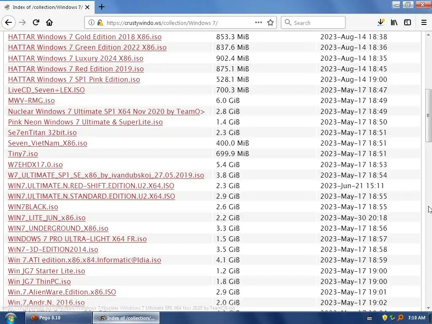Download Se7enTitan 32bit.iso

tap(42, 132)
